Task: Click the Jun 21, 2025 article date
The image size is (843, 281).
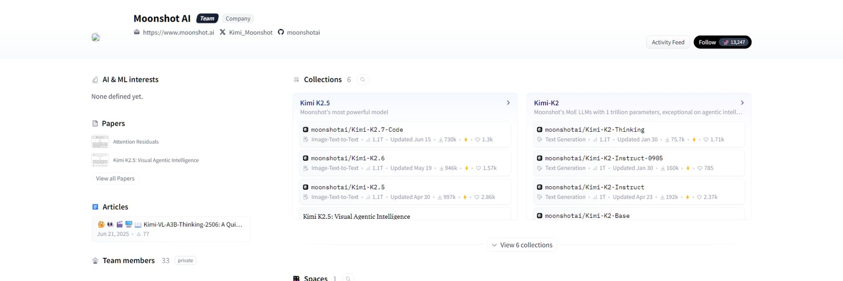Action: coord(113,234)
